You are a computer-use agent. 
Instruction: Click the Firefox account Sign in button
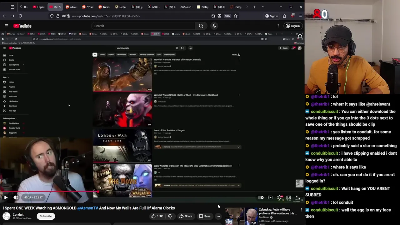[272, 16]
